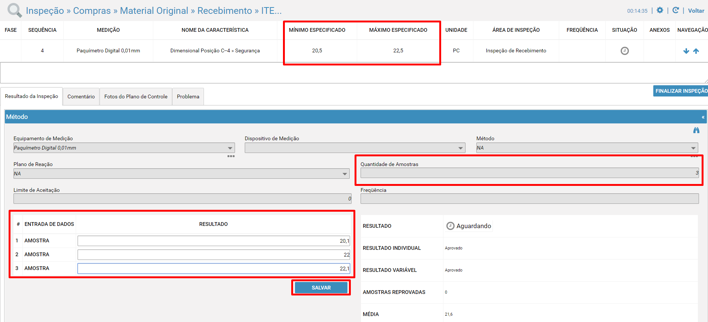Open the settings gear icon
The width and height of the screenshot is (708, 322).
point(660,10)
